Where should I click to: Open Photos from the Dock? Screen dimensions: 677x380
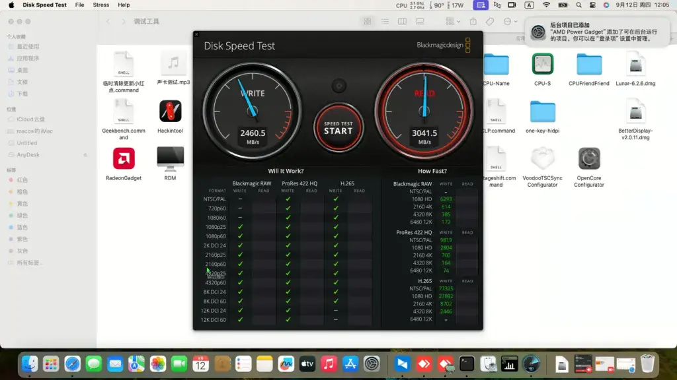coord(157,364)
